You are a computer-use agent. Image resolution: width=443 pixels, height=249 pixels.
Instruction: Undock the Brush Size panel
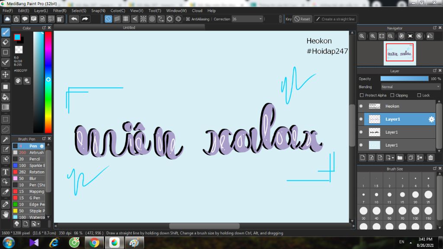click(x=434, y=169)
